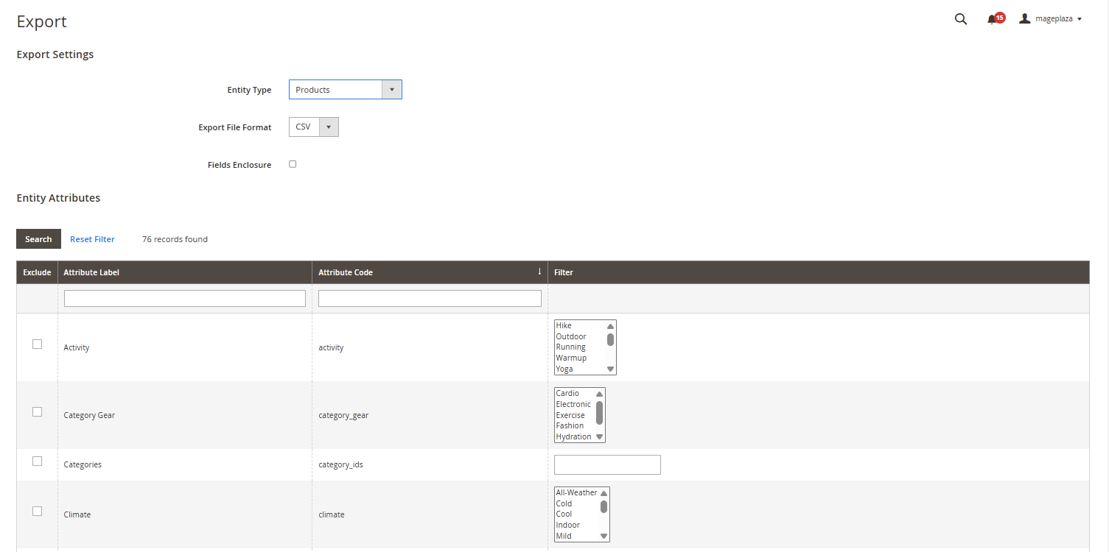Click the search magnifier icon
Screen dimensions: 1109x552
960,19
